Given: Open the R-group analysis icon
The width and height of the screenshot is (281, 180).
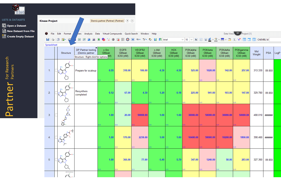Looking at the screenshot, I should pyautogui.click(x=118, y=40).
